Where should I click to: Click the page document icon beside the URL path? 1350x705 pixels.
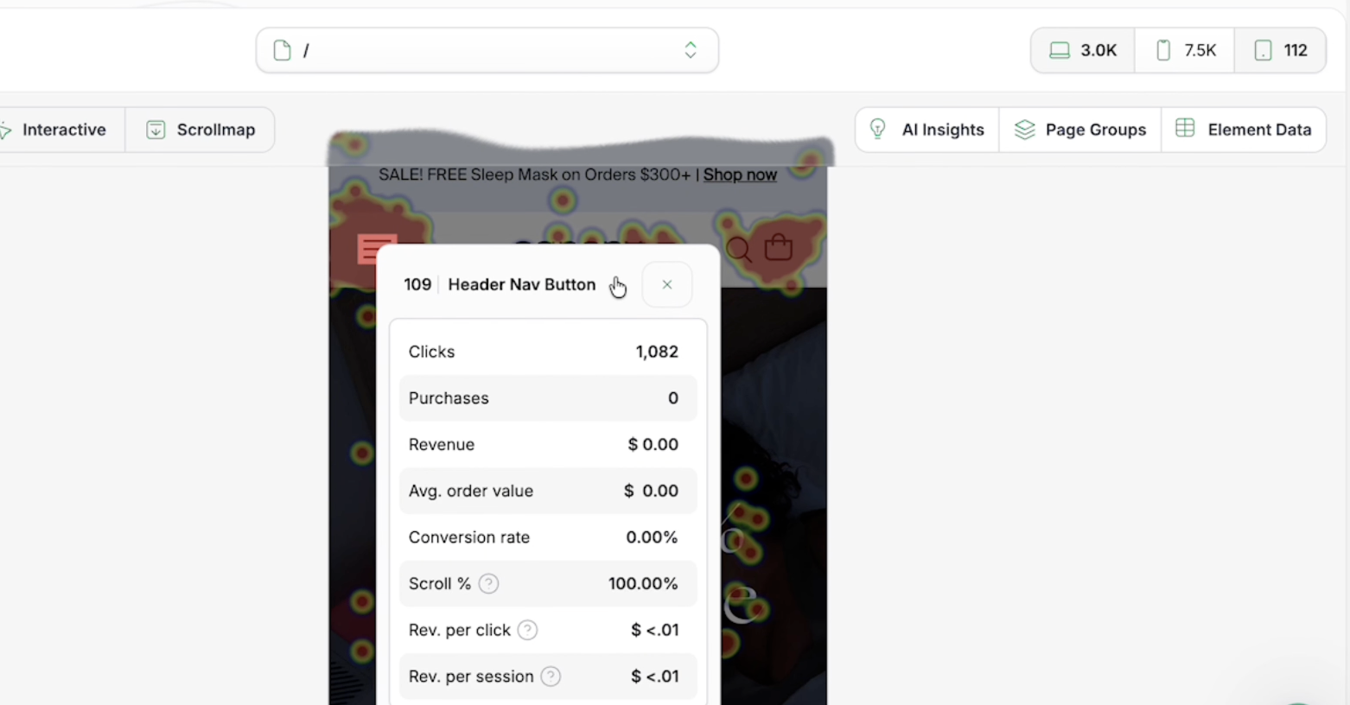[x=282, y=50]
